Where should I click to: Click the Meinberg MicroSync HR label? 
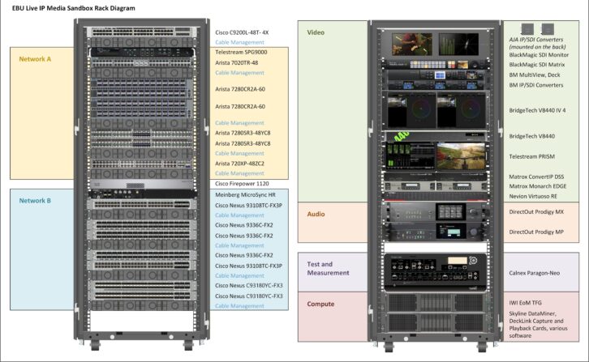click(x=247, y=195)
